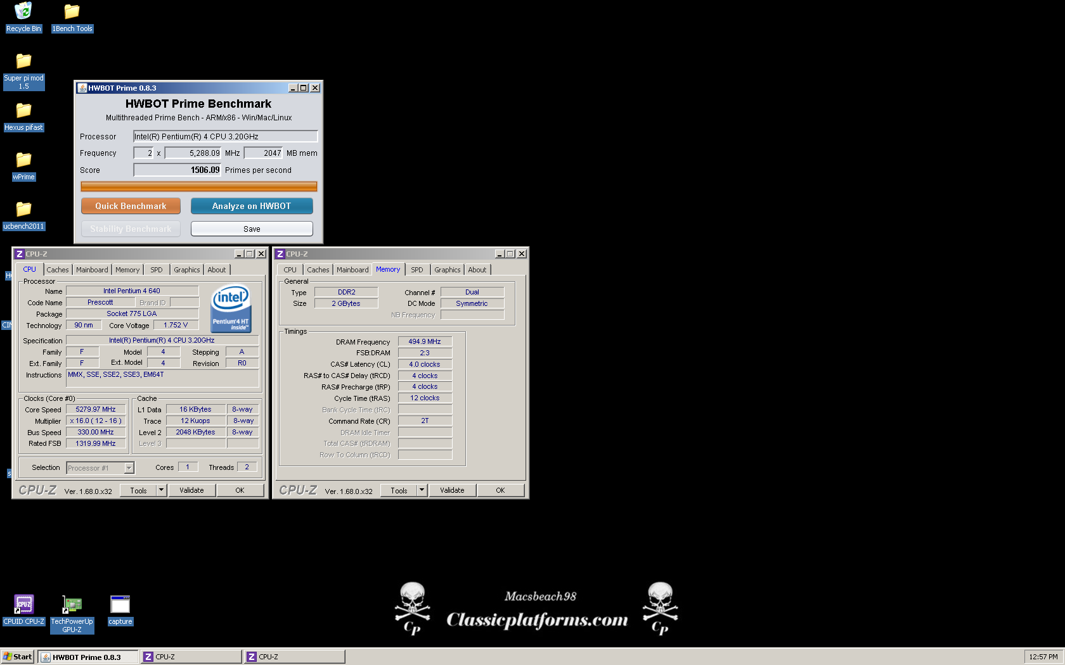Open the Memory tab in left CPU-Z window
Screen dimensions: 1065x665
coord(127,270)
